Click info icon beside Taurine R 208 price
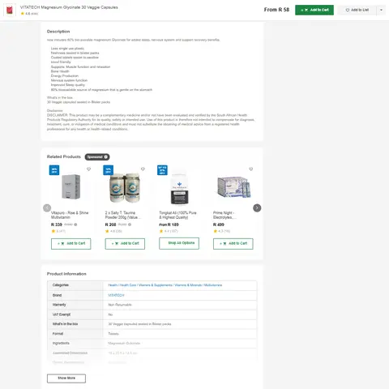The width and height of the screenshot is (389, 389). click(130, 224)
